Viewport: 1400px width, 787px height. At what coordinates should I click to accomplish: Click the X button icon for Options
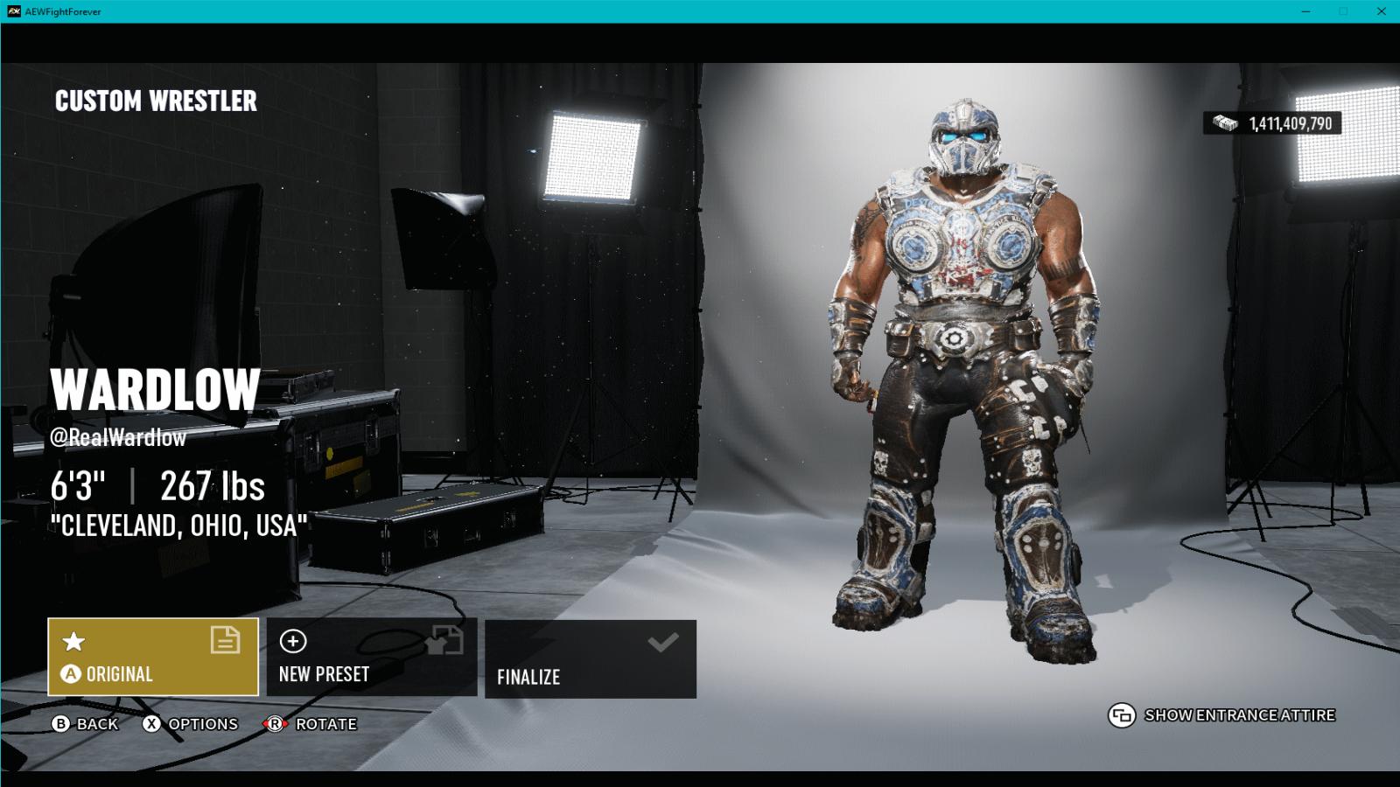point(152,724)
